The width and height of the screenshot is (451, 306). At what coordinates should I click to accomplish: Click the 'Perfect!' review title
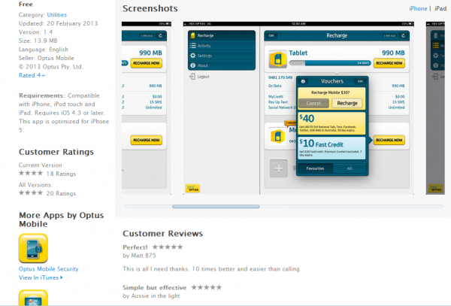tap(135, 247)
